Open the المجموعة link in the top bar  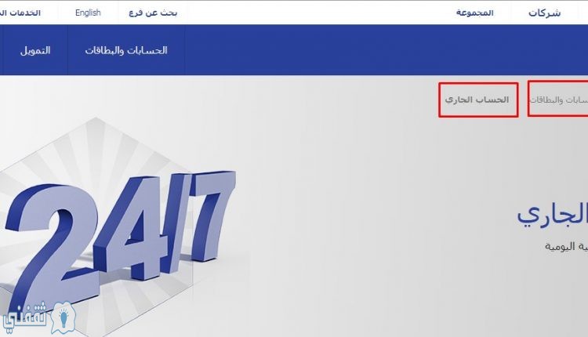click(475, 13)
